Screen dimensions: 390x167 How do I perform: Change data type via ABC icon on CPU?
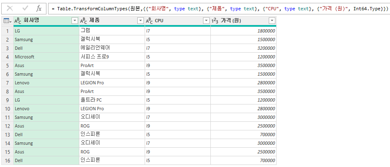tap(149, 21)
